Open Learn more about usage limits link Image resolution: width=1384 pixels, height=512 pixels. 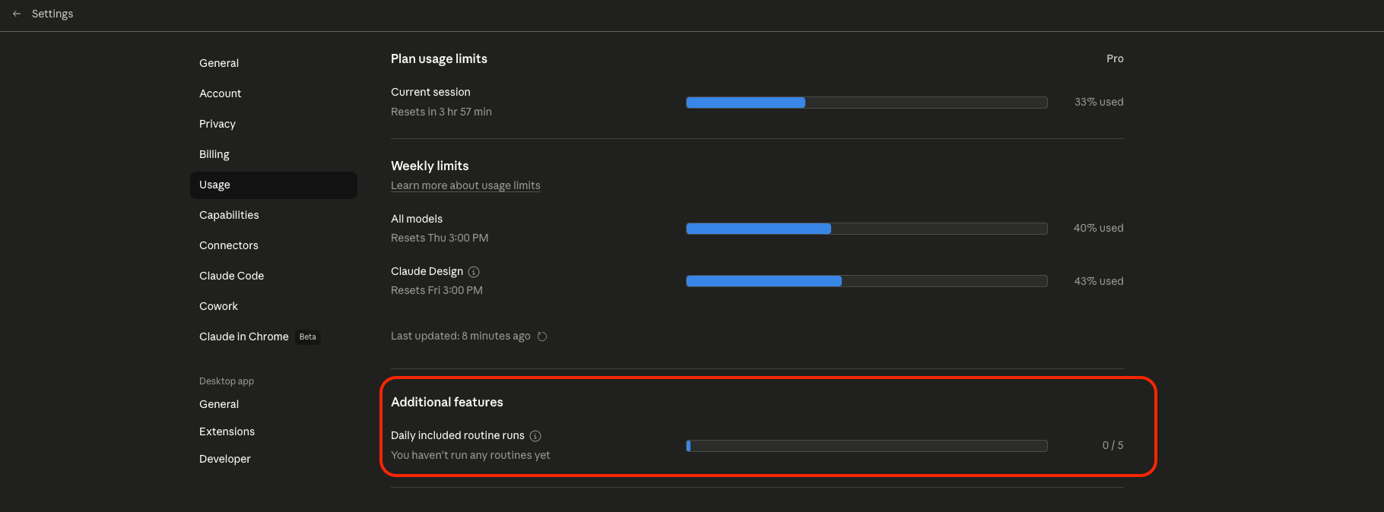tap(465, 185)
